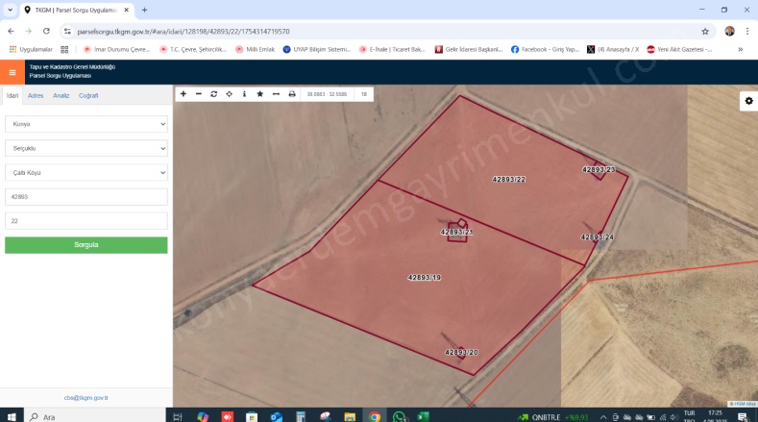Click the block number field containing 42893

(86, 196)
